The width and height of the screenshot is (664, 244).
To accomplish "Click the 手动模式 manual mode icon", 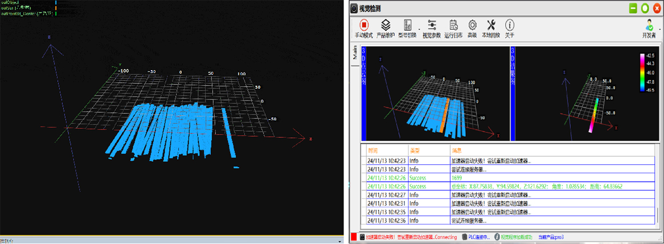I will 363,26.
